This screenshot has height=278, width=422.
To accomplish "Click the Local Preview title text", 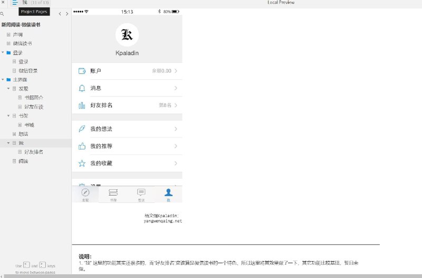I will click(x=281, y=3).
